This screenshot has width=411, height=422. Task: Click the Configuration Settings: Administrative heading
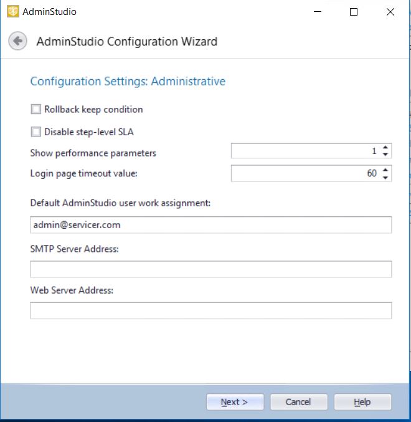click(x=128, y=81)
